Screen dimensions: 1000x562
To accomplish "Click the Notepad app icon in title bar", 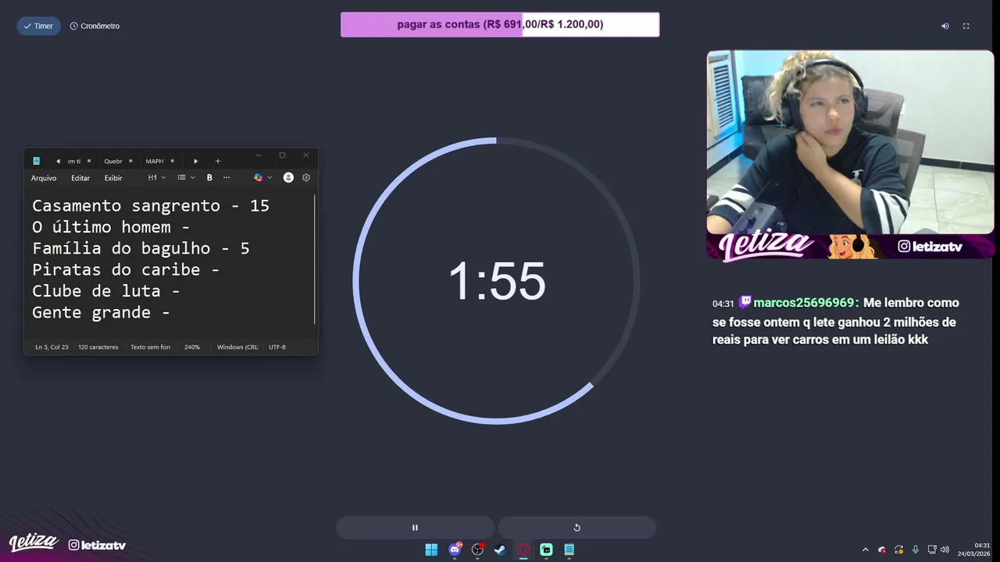I will click(x=36, y=161).
